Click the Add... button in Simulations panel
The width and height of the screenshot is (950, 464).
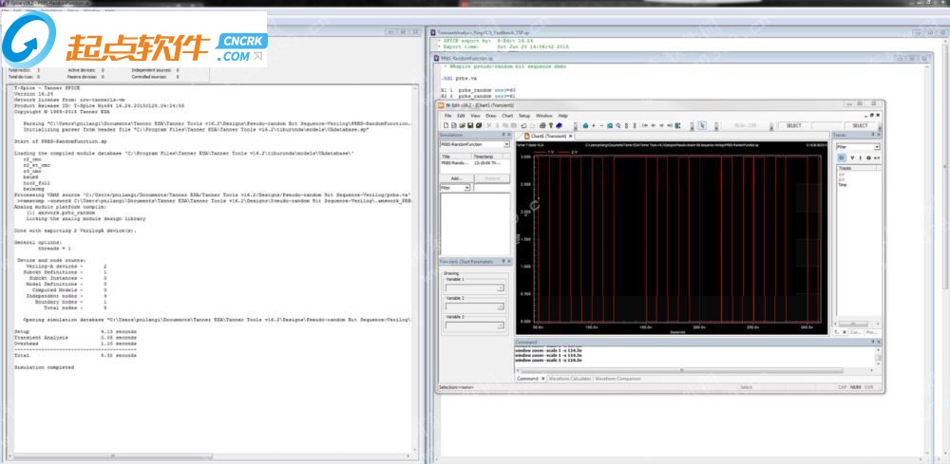(457, 177)
